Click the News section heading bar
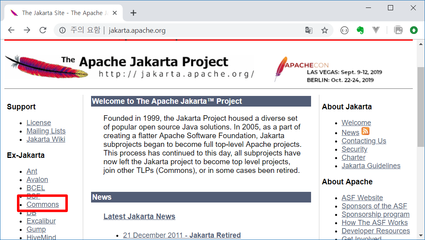 (201, 197)
